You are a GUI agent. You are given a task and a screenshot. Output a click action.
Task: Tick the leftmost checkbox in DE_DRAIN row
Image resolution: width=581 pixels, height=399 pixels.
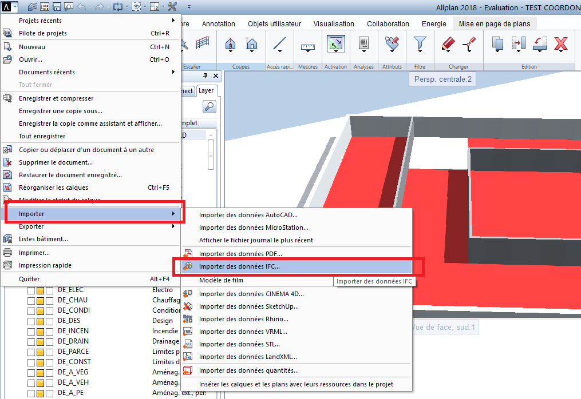point(31,342)
